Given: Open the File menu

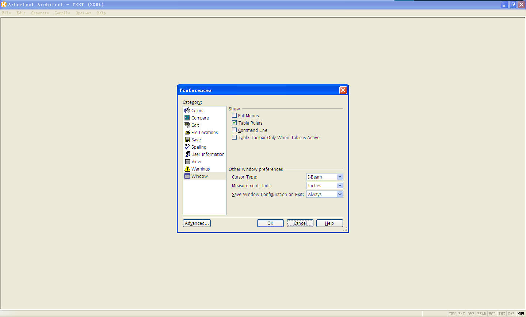Looking at the screenshot, I should (6, 13).
